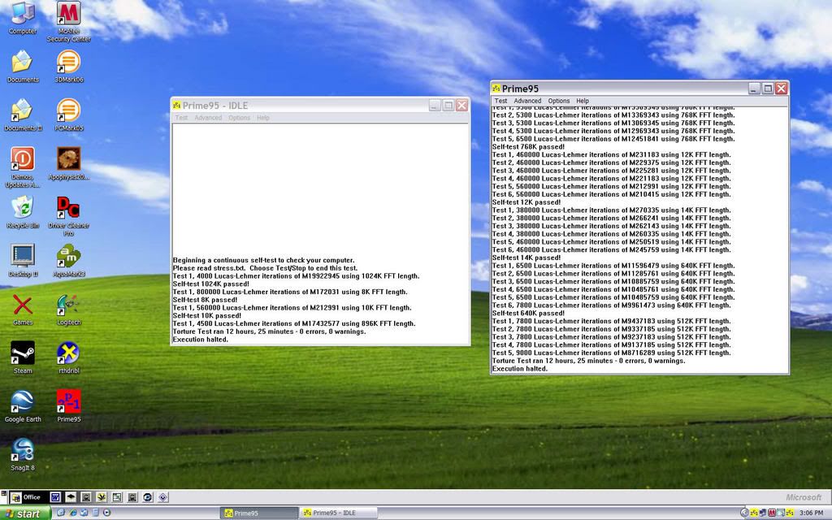Select the Steam desktop shortcut

(23, 357)
